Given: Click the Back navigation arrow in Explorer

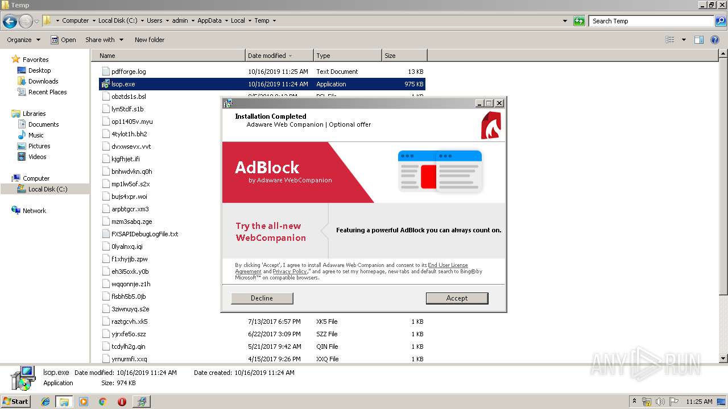Looking at the screenshot, I should point(10,22).
